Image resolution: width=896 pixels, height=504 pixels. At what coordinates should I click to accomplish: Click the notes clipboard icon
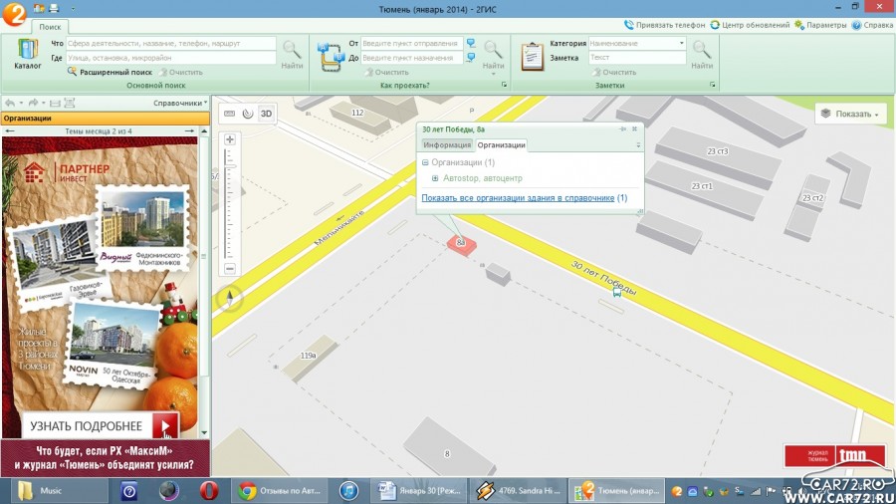click(x=532, y=56)
